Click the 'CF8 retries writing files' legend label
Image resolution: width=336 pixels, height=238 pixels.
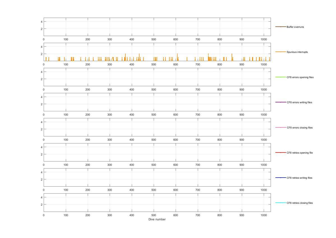299,178
